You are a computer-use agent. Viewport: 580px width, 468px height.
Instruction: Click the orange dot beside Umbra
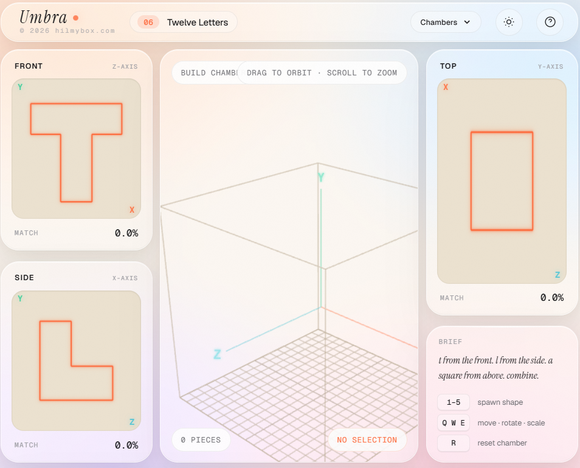click(76, 18)
